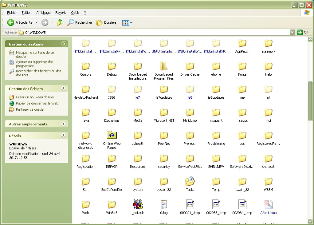Open the address bar dropdown list
The width and height of the screenshot is (314, 225).
coord(292,32)
